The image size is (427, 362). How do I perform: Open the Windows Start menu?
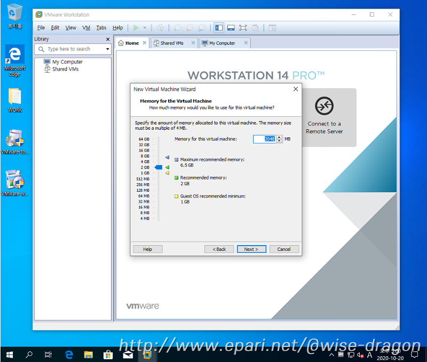[x=10, y=355]
